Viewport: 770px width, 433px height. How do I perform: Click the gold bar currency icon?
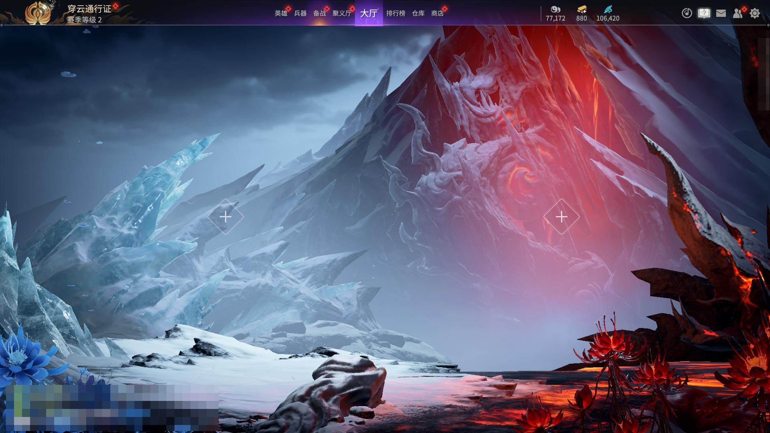tap(582, 9)
